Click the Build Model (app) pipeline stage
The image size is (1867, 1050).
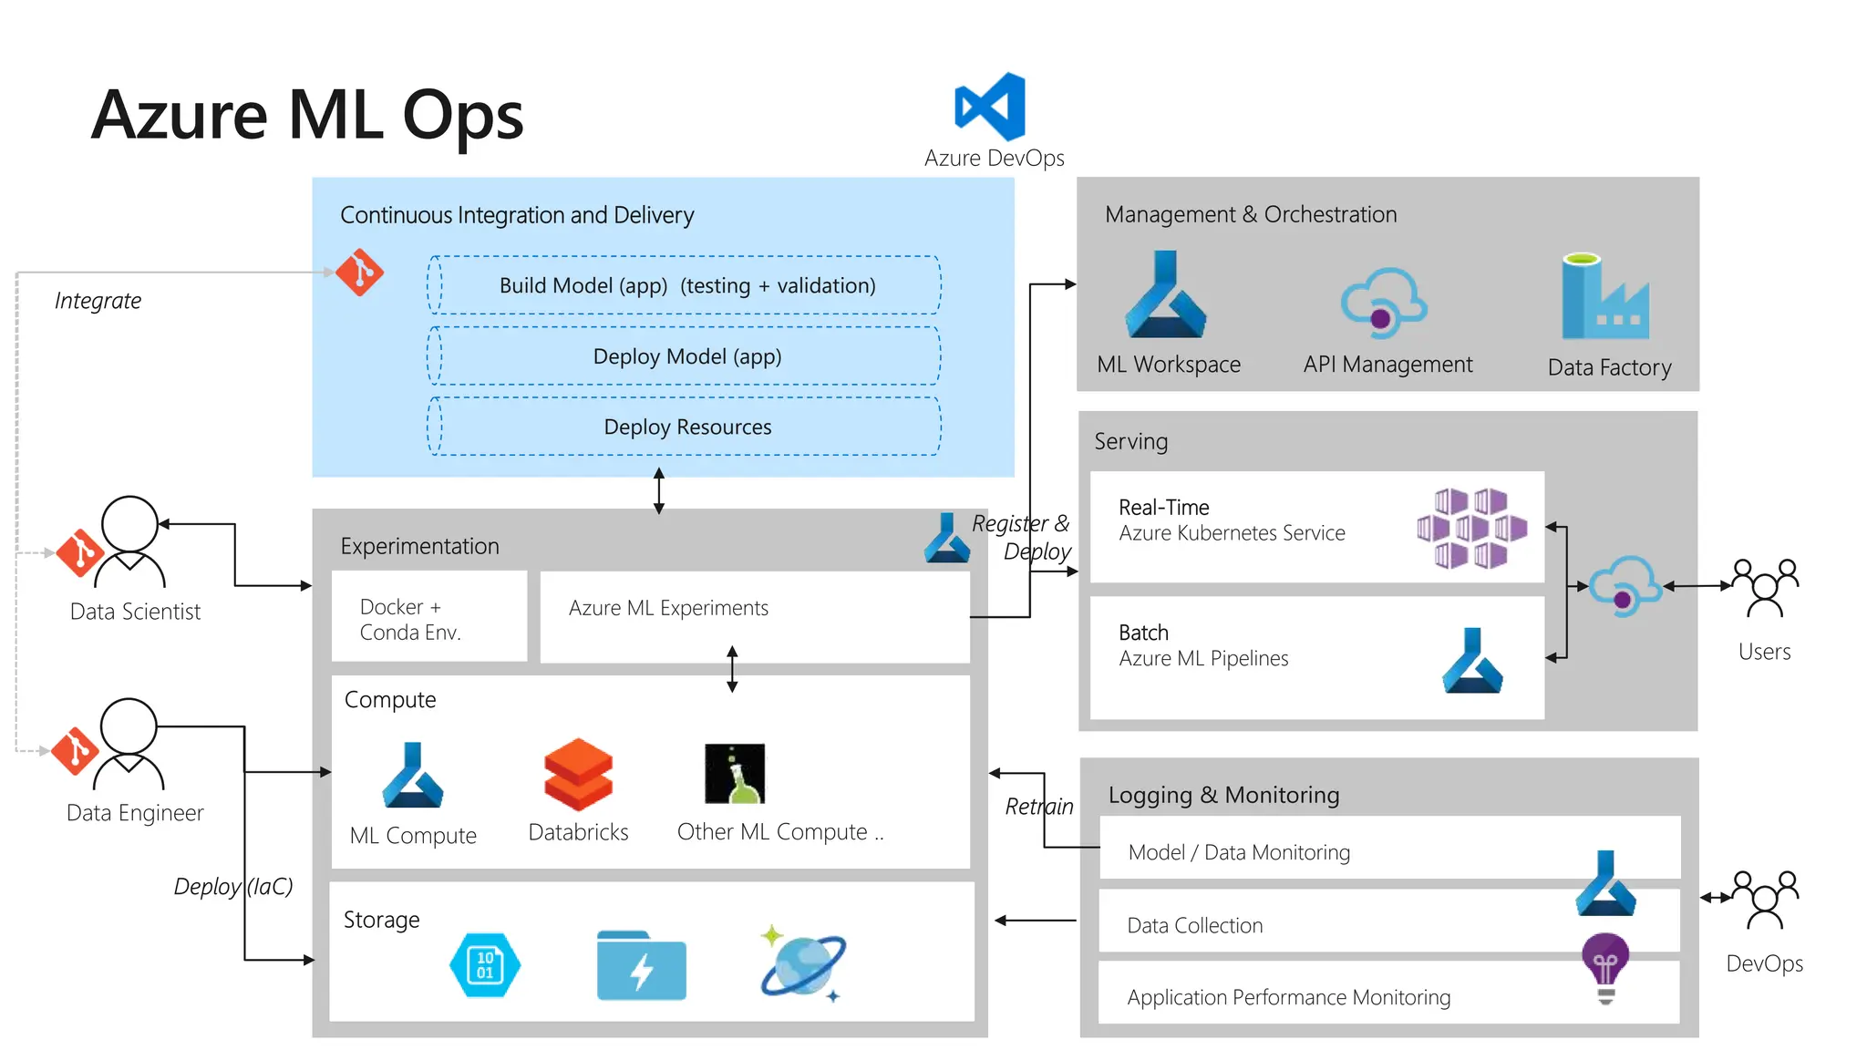click(686, 285)
